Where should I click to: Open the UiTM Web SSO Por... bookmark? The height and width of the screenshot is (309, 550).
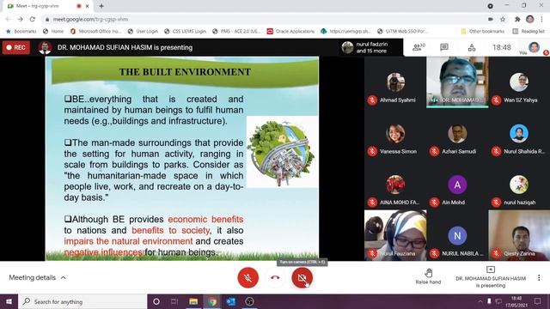403,31
